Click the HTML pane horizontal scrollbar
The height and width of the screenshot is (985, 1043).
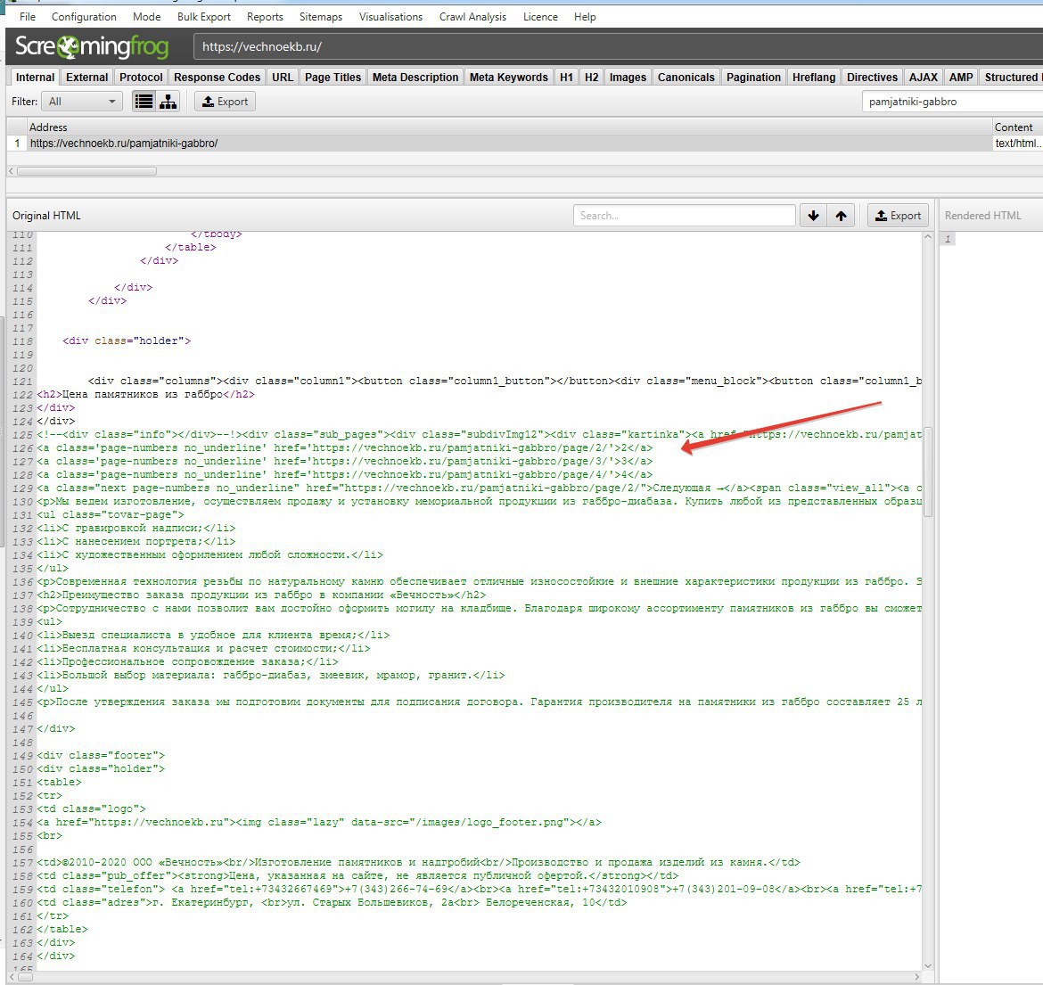click(x=25, y=977)
